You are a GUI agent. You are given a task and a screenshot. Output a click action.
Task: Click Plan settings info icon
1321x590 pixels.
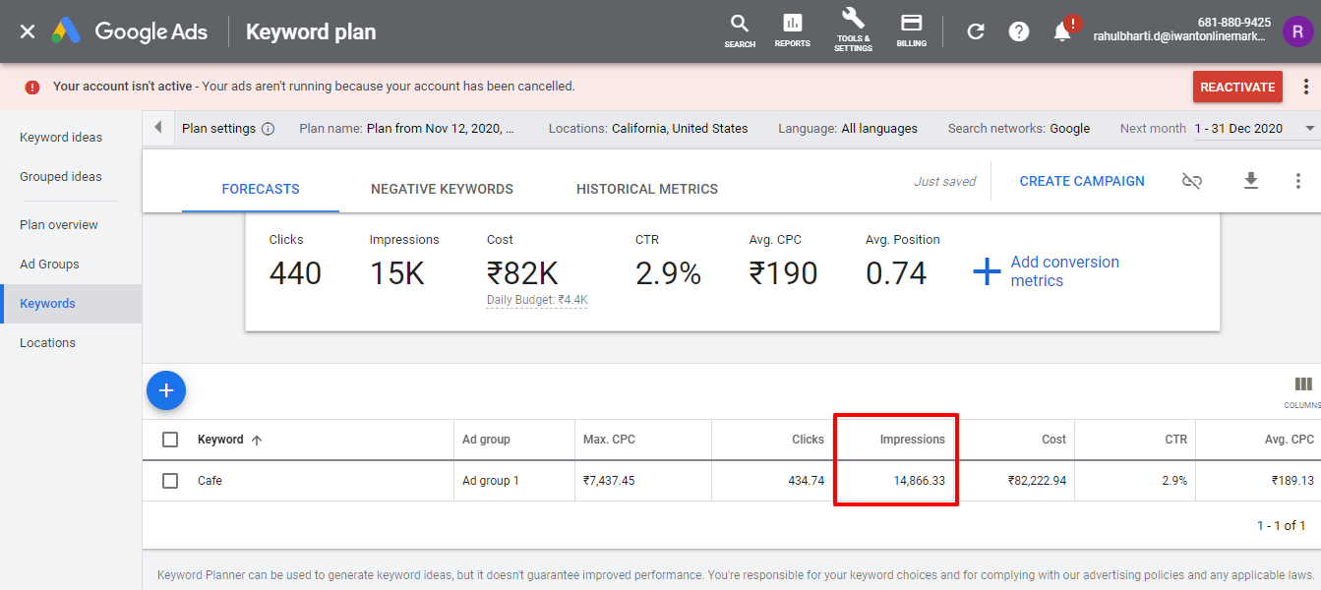(x=268, y=129)
